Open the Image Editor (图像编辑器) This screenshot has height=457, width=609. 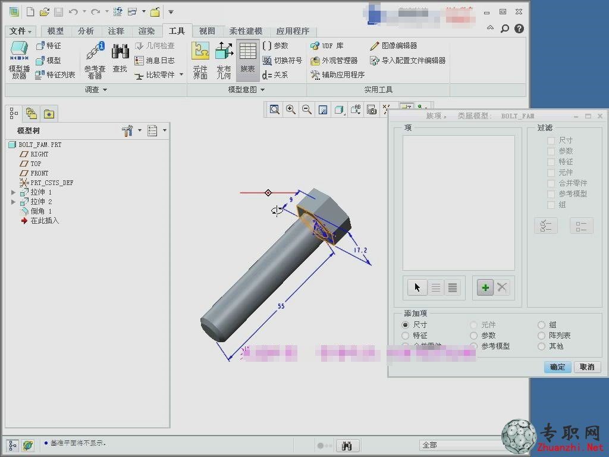[394, 46]
